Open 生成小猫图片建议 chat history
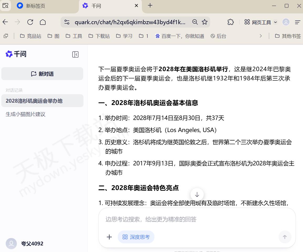Image resolution: width=303 pixels, height=252 pixels. [x=26, y=114]
